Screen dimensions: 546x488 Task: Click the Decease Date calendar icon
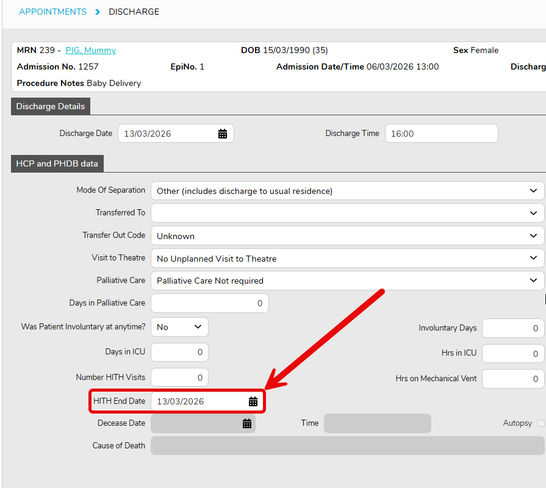click(x=247, y=423)
